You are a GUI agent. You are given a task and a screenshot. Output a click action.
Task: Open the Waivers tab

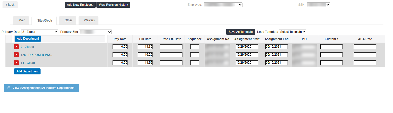[x=89, y=20]
